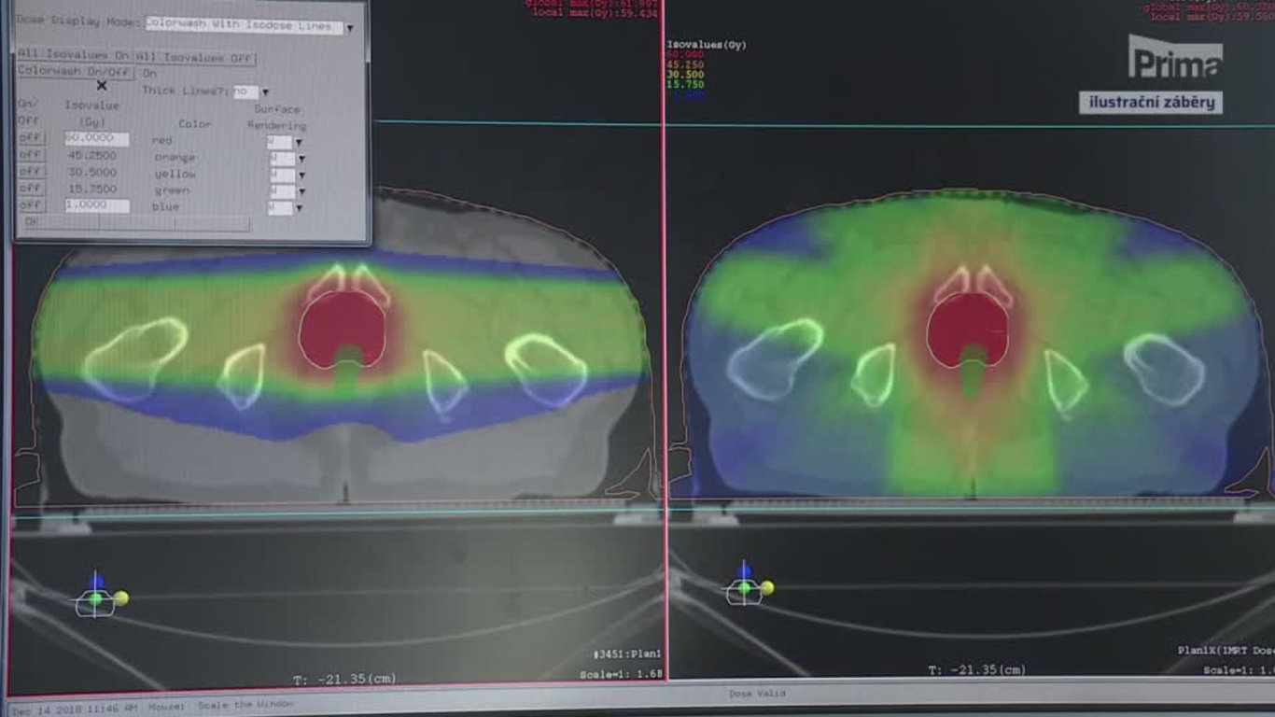Viewport: 1275px width, 717px height.
Task: Confirm the dialog with the OK button
Action: tap(31, 222)
